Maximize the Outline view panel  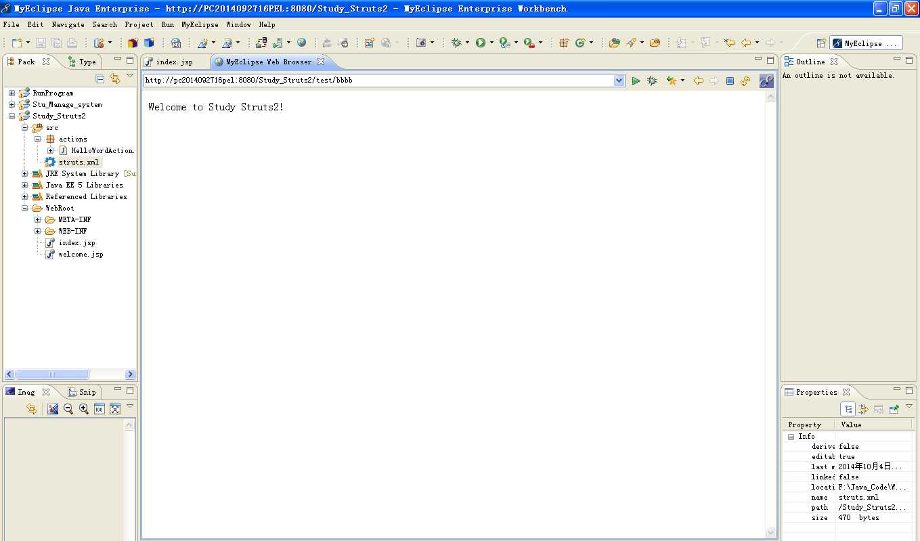[x=908, y=60]
